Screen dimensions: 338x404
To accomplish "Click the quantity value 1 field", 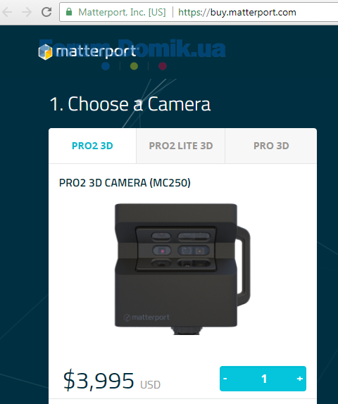I will click(x=264, y=379).
